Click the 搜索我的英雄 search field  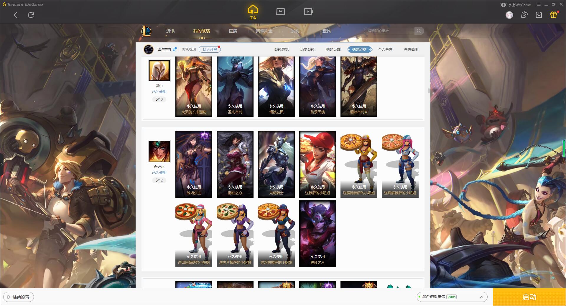390,31
